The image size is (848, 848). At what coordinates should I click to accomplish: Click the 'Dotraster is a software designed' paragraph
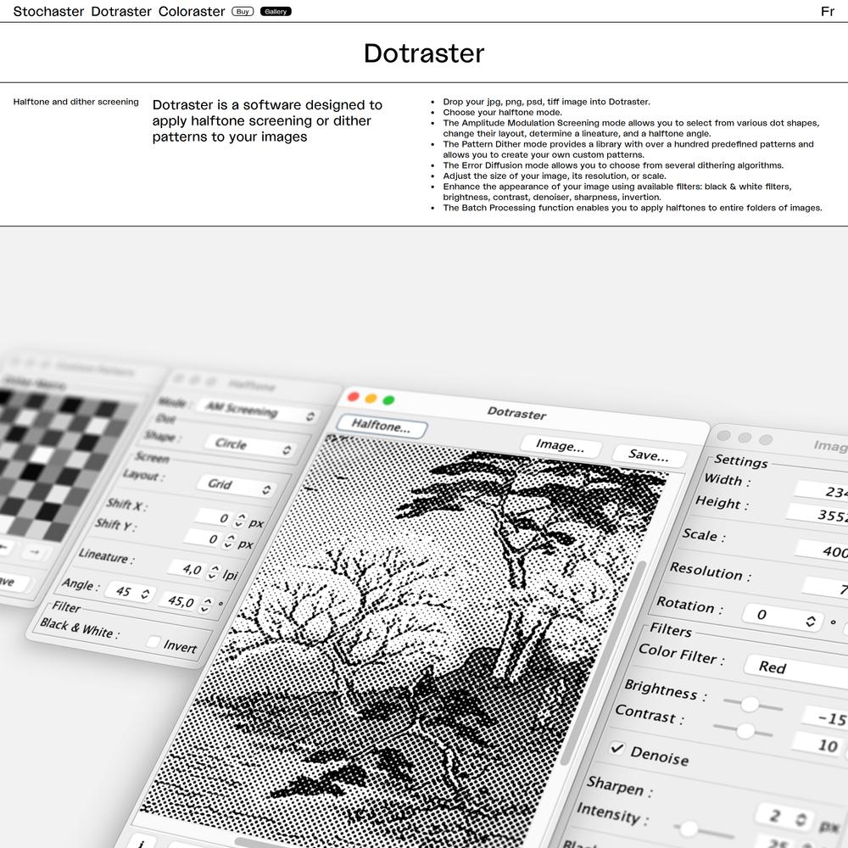[267, 120]
